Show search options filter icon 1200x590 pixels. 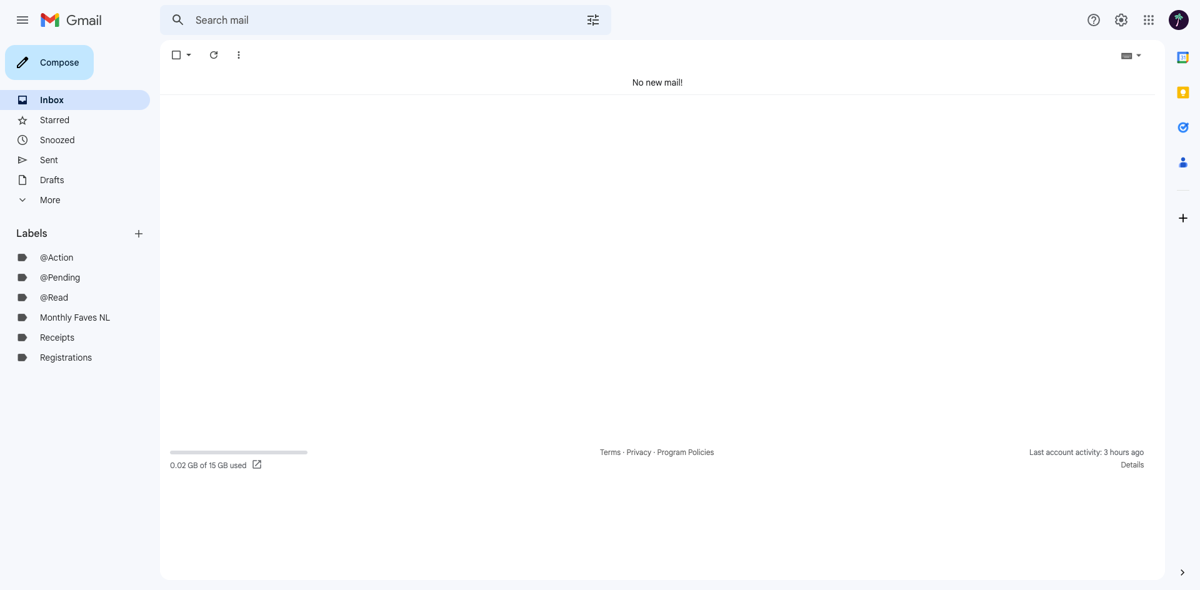click(593, 20)
